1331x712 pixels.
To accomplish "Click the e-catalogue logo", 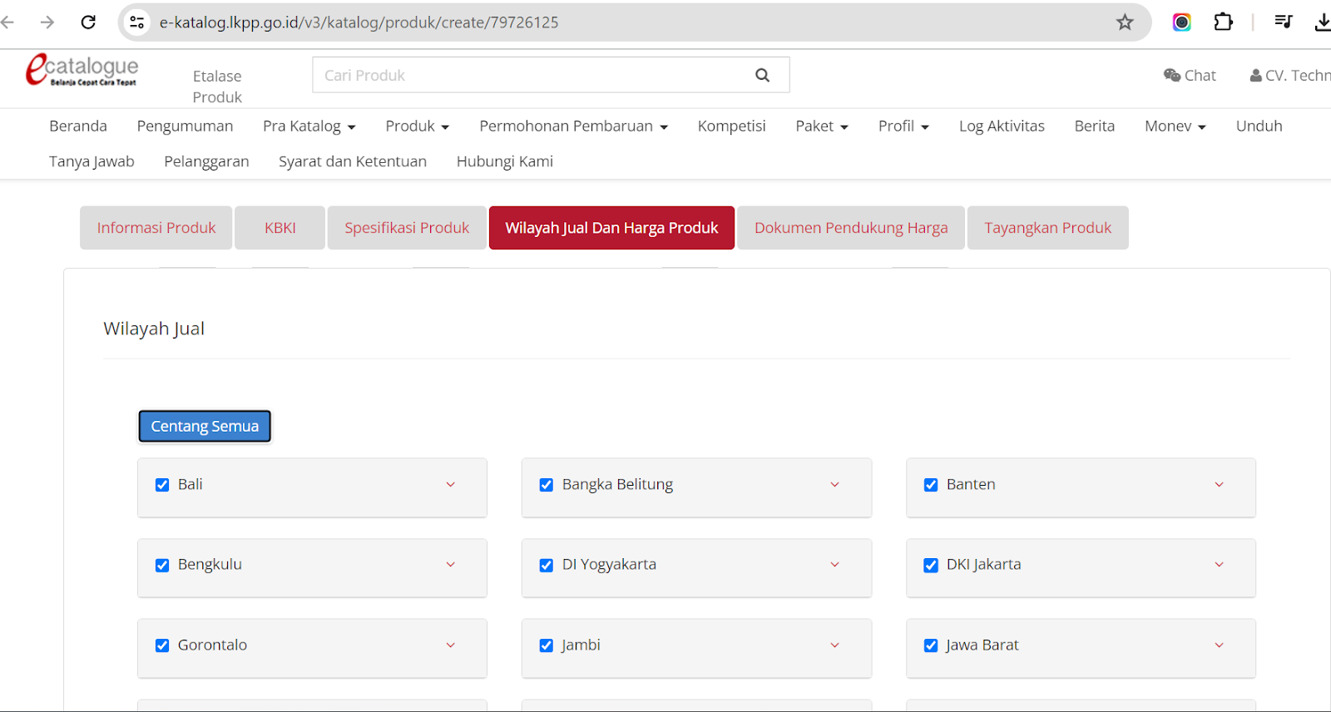I will coord(82,70).
